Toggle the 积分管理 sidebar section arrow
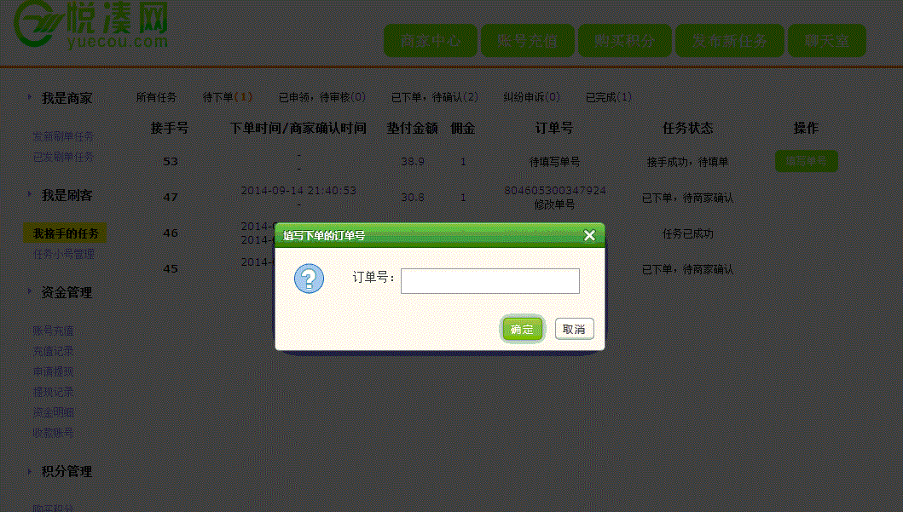Viewport: 903px width, 512px height. point(30,471)
